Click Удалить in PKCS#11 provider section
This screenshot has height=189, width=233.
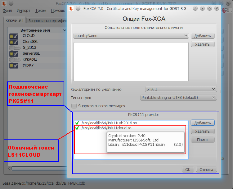(203, 131)
